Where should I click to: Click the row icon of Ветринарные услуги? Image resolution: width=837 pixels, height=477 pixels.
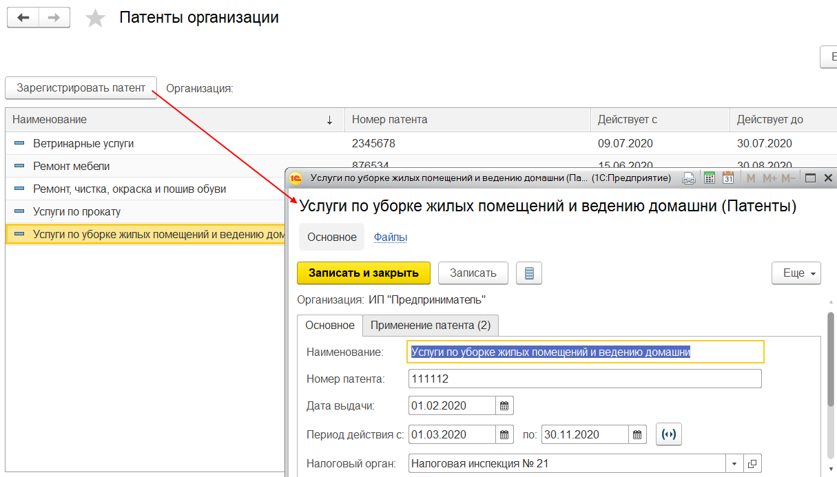pos(19,144)
